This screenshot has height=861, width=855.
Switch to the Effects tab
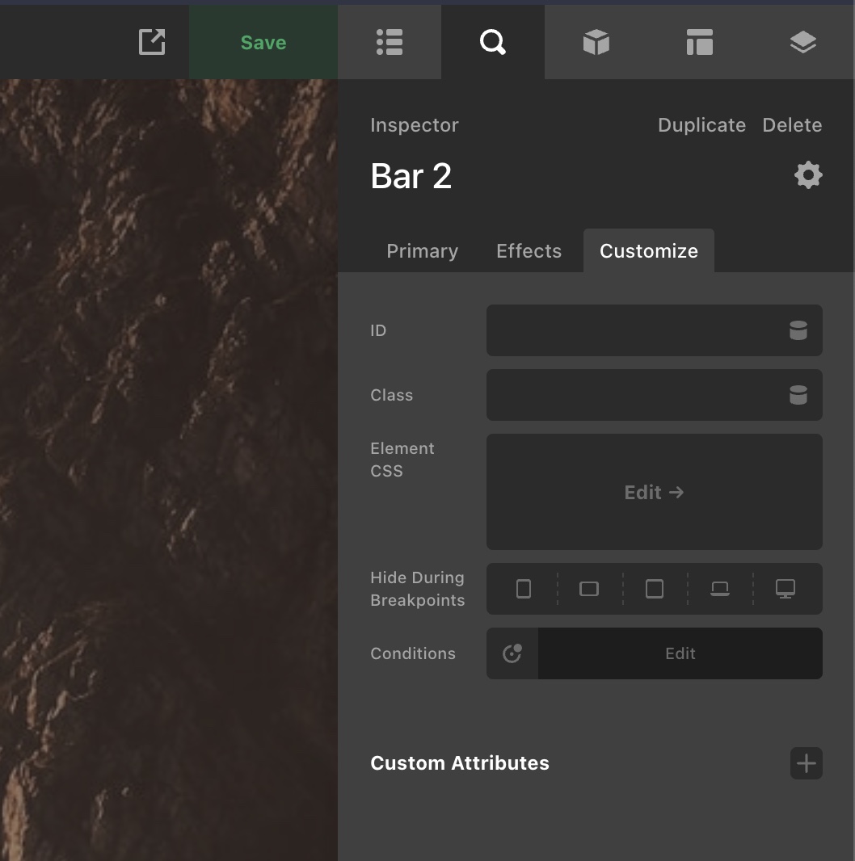(x=529, y=251)
